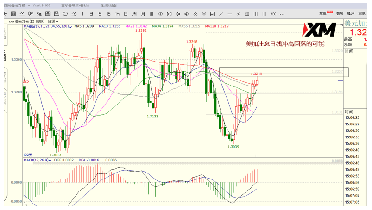This screenshot has height=210, width=372.
Task: Click the chart compare line icon
Action: point(74,14)
